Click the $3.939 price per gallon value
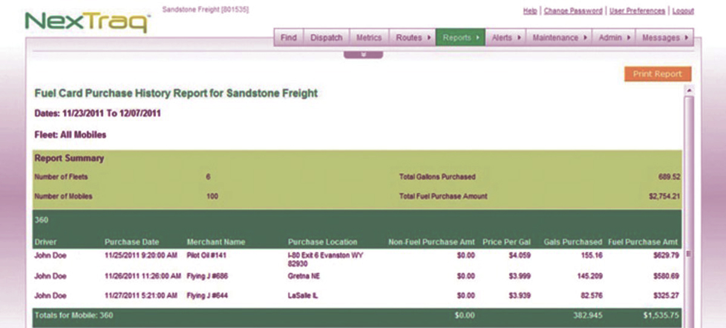726x328 pixels. [520, 296]
